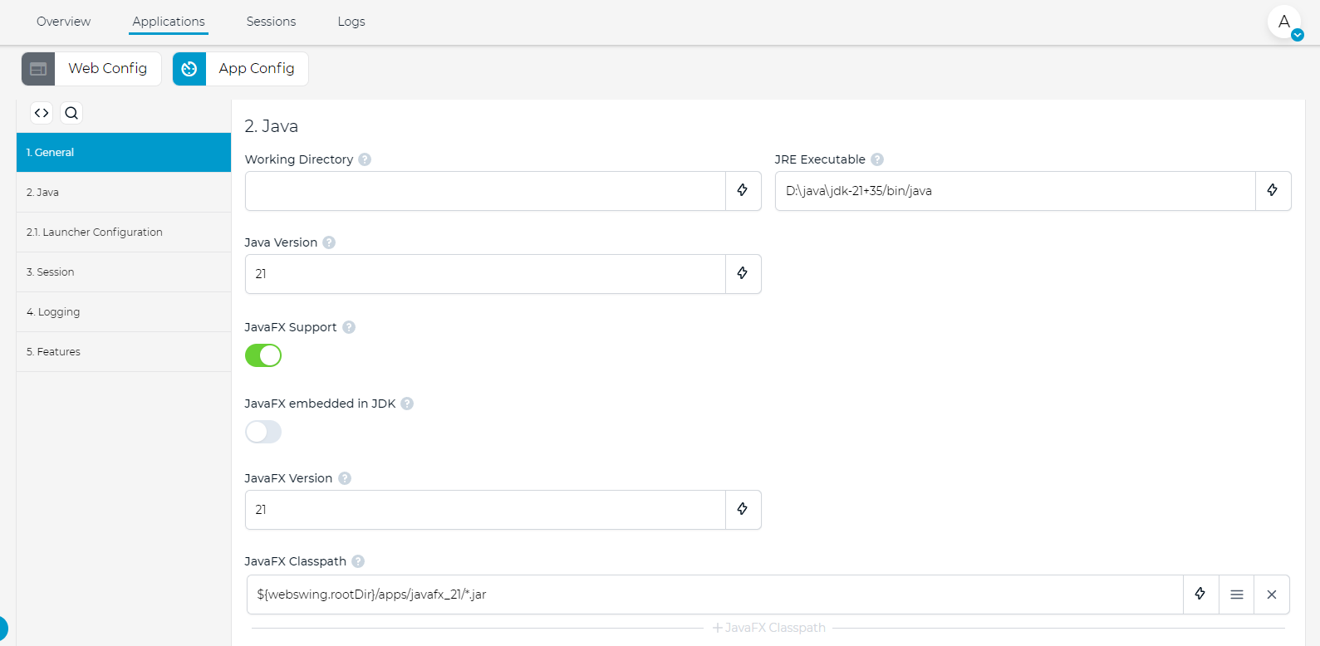Remove the JavaFX Classpath entry with X
This screenshot has width=1320, height=646.
(1272, 595)
